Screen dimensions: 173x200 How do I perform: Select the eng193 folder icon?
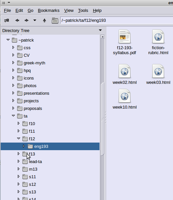[30, 146]
